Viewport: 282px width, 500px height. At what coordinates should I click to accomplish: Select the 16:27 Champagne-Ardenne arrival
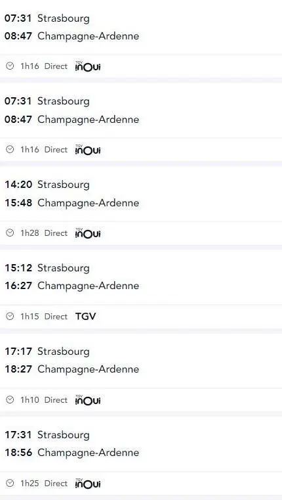point(71,286)
